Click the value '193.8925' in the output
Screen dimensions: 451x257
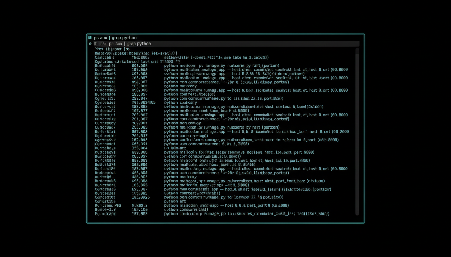pyautogui.click(x=141, y=197)
